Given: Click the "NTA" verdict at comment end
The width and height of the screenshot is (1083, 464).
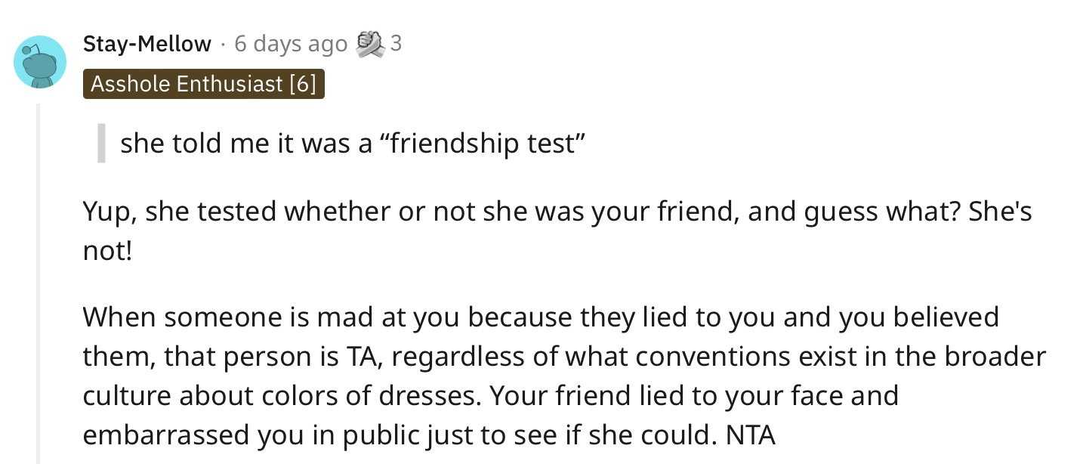Looking at the screenshot, I should [x=751, y=435].
